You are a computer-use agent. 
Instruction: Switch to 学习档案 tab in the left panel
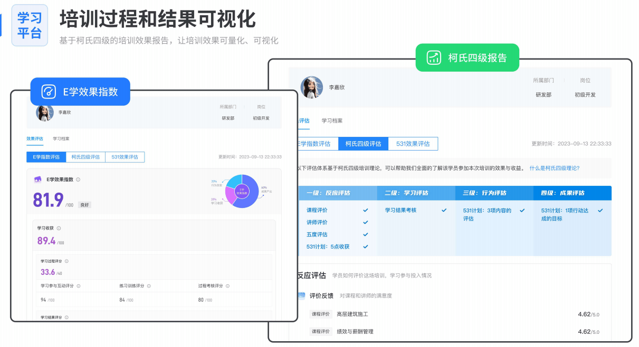click(x=61, y=139)
